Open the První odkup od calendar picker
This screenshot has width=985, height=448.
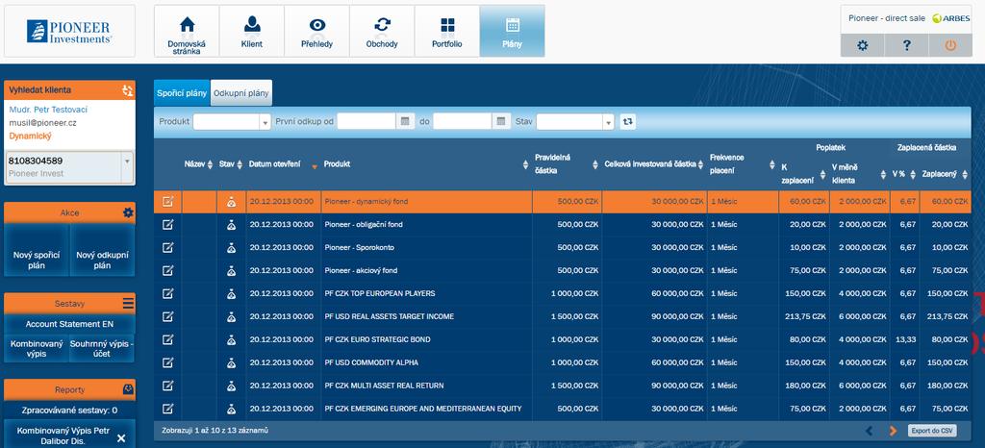pos(405,121)
